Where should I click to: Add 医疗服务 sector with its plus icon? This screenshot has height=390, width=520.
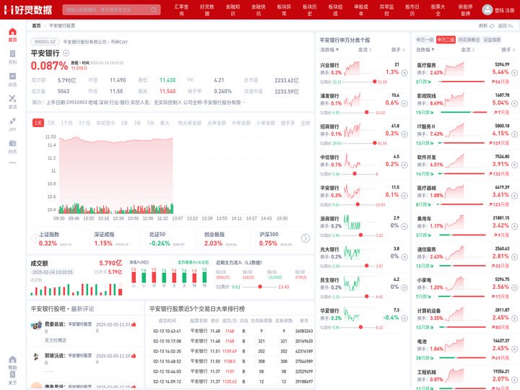(514, 73)
